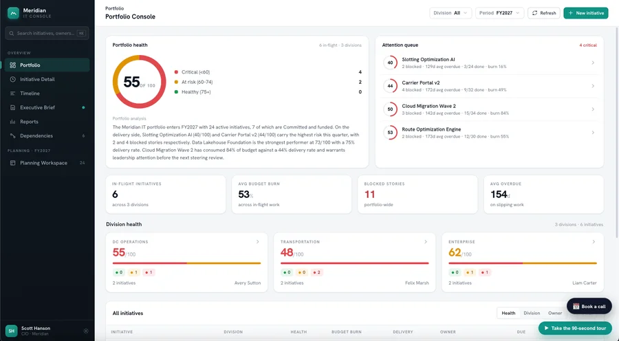Image resolution: width=619 pixels, height=341 pixels.
Task: Expand Route Optimization Engine chevron
Action: pos(593,133)
